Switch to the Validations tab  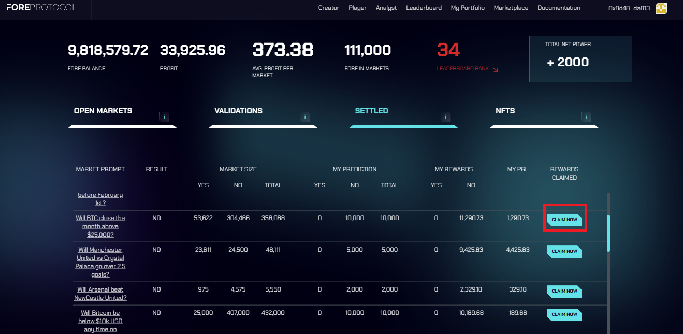coord(238,111)
